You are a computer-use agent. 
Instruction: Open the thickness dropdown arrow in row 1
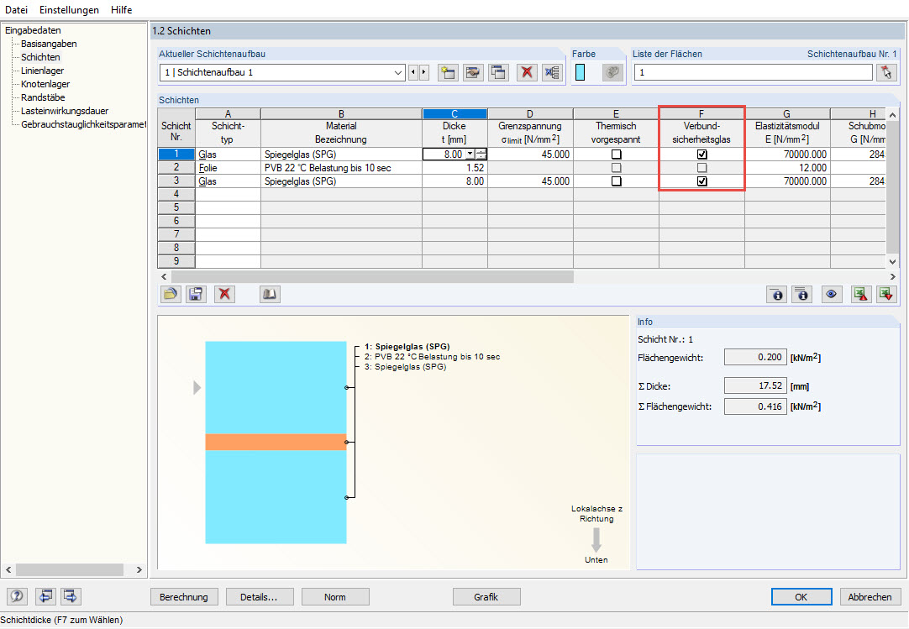pyautogui.click(x=470, y=155)
